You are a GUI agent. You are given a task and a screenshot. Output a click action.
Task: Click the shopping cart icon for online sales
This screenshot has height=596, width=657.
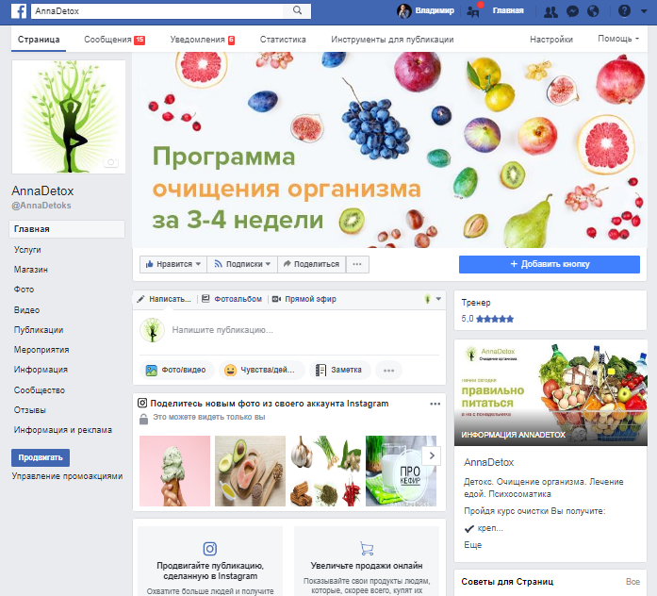coord(367,548)
